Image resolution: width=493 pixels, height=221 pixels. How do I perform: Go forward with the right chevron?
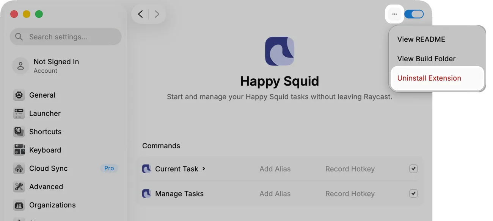[x=157, y=14]
